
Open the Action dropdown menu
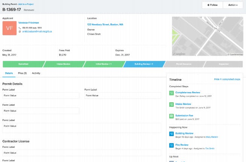coord(233,5)
